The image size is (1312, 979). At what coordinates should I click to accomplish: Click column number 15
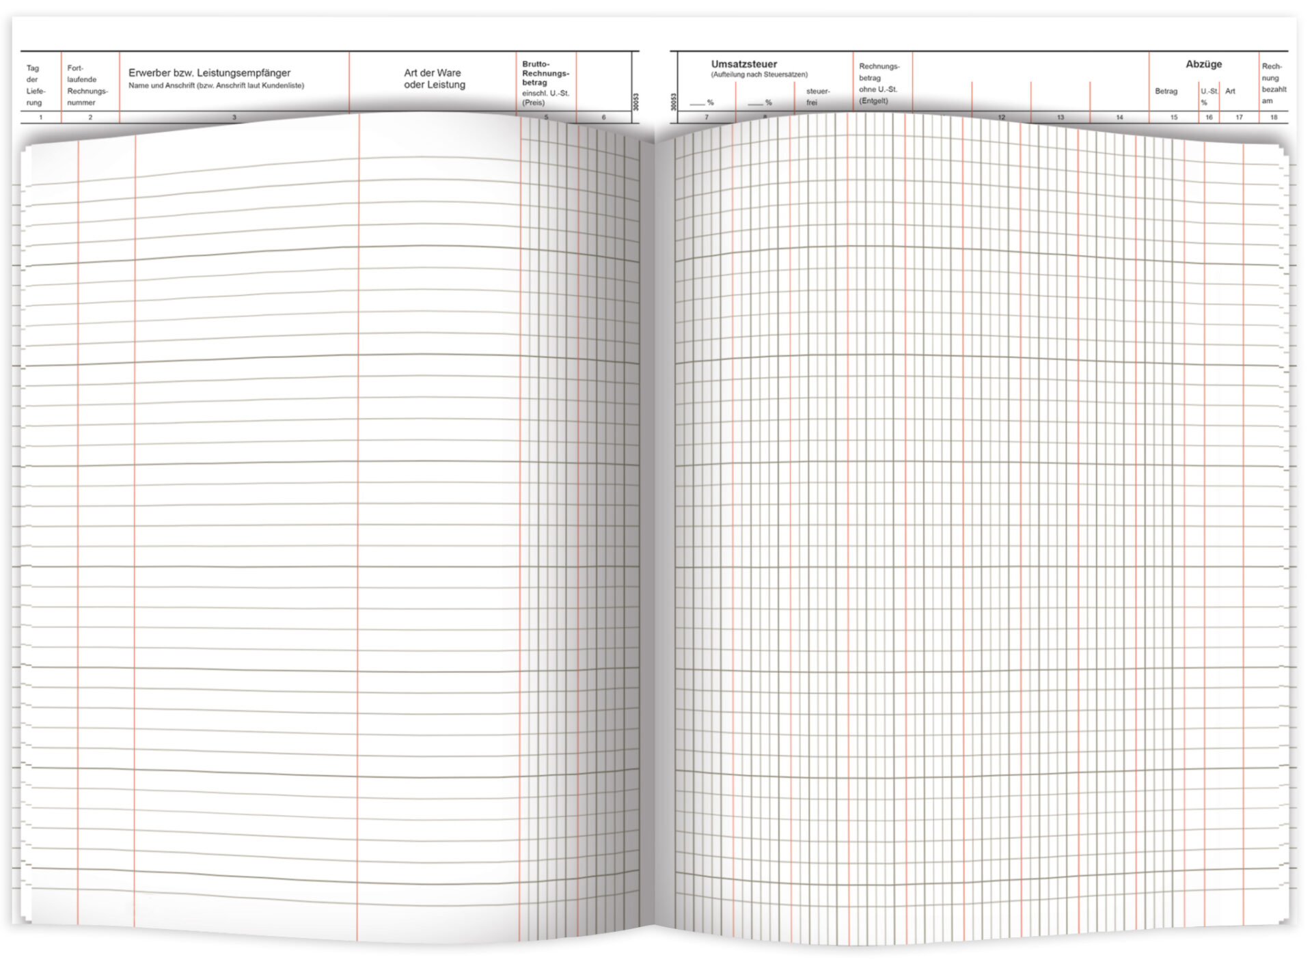(1174, 118)
